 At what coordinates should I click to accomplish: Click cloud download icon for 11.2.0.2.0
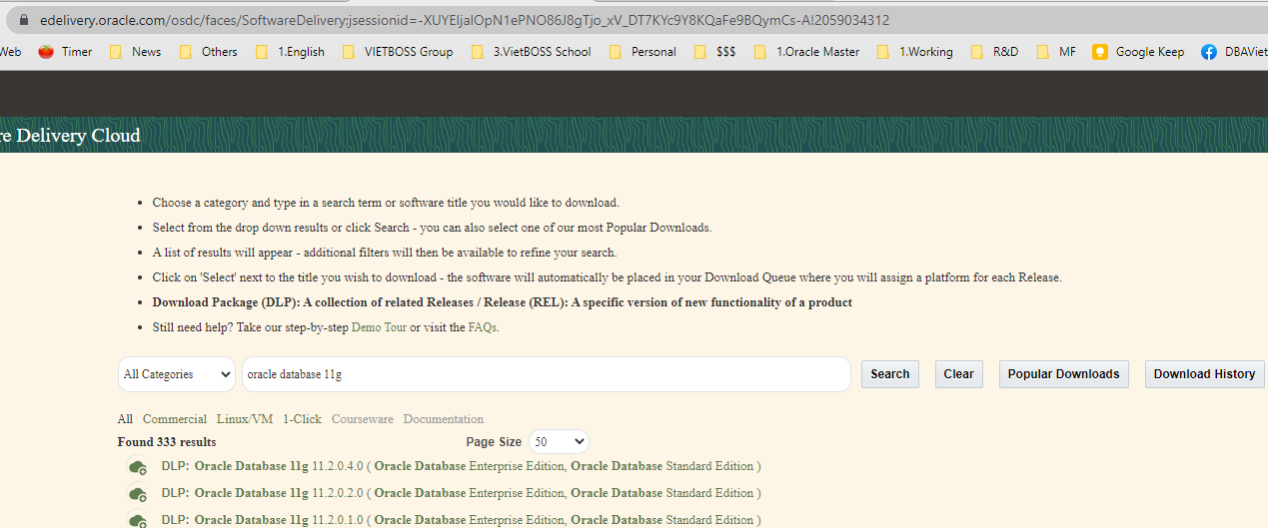point(138,493)
